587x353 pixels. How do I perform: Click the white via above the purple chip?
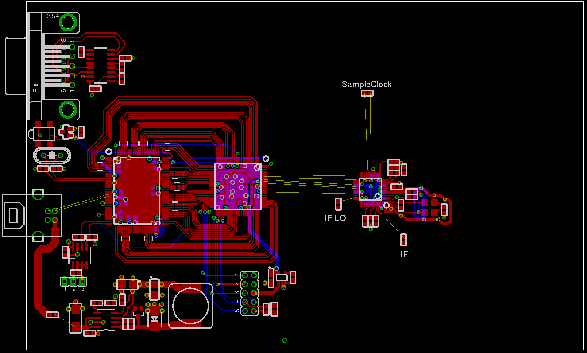click(266, 159)
